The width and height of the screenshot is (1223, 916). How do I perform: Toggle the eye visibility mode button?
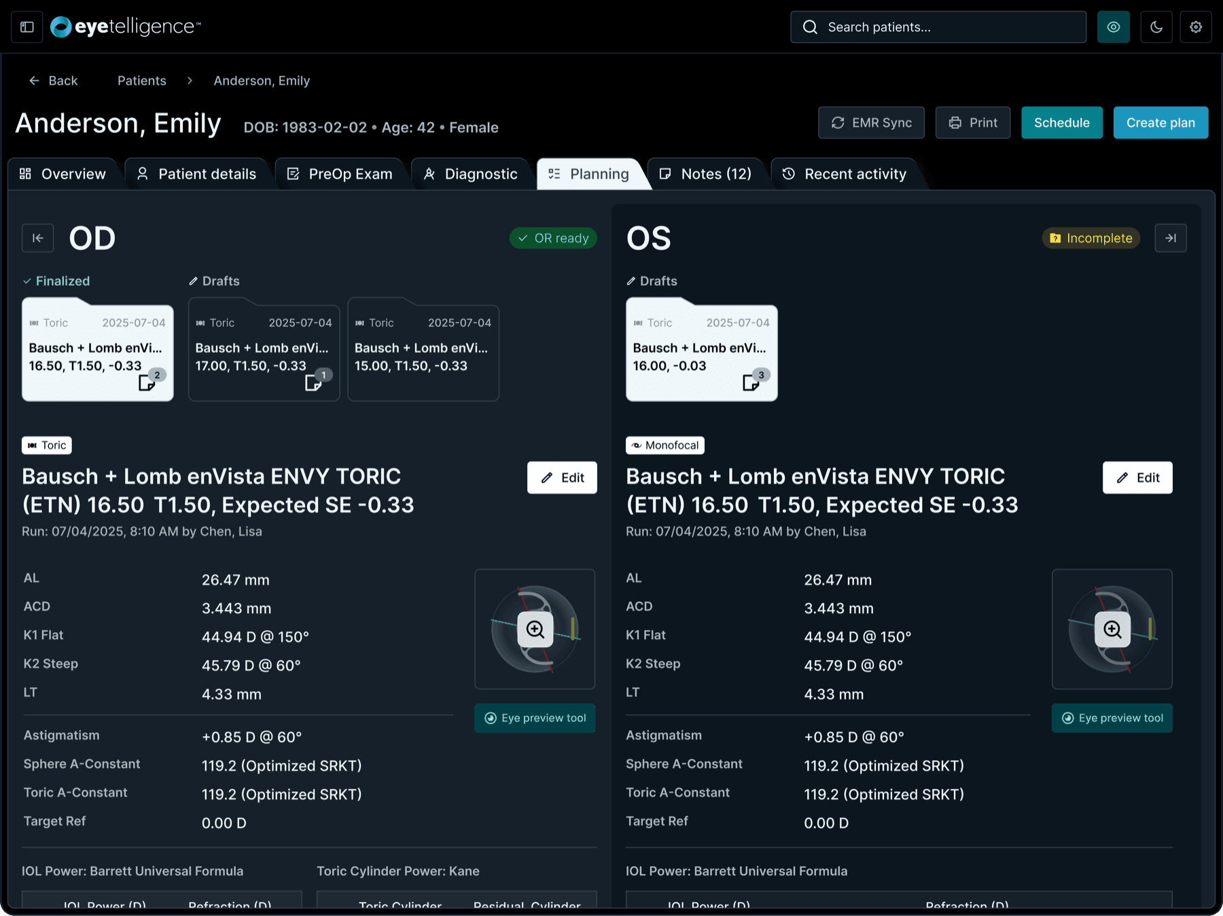click(x=1114, y=27)
